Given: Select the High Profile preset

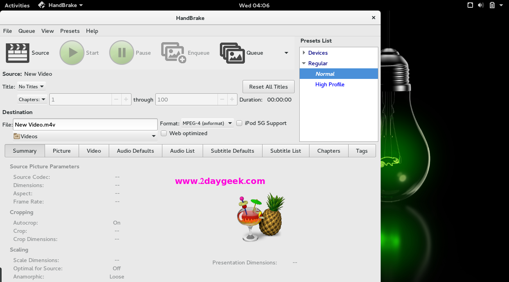Looking at the screenshot, I should [339, 84].
